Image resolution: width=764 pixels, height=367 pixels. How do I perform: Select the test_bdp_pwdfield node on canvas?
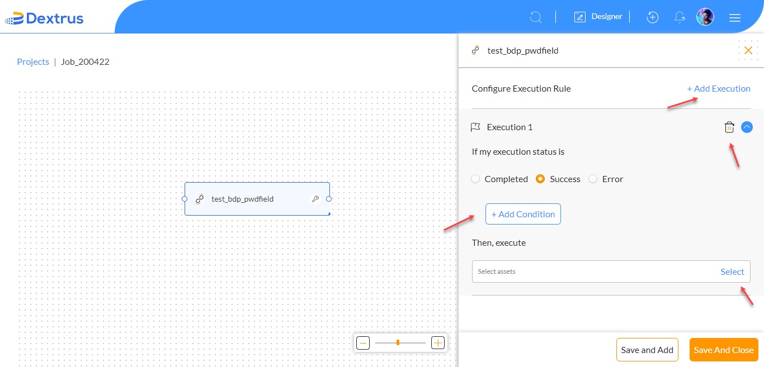(x=257, y=199)
